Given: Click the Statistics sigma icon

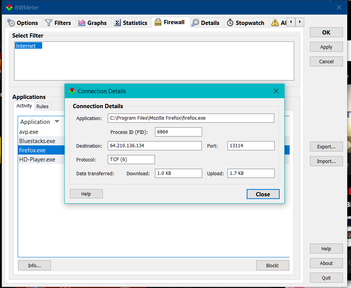Looking at the screenshot, I should click(x=117, y=23).
